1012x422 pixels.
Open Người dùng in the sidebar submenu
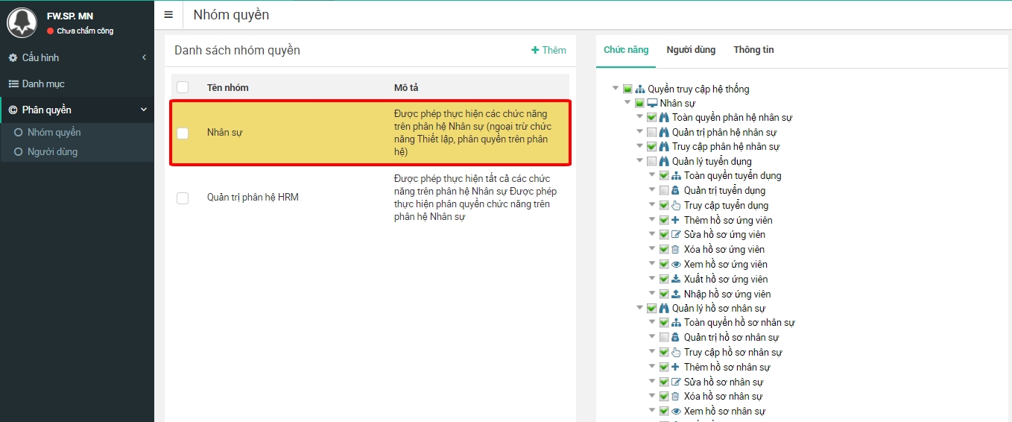click(x=52, y=152)
